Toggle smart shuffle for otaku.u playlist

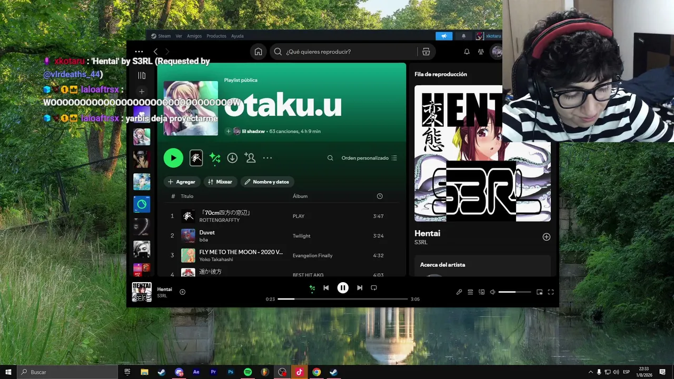tap(215, 158)
